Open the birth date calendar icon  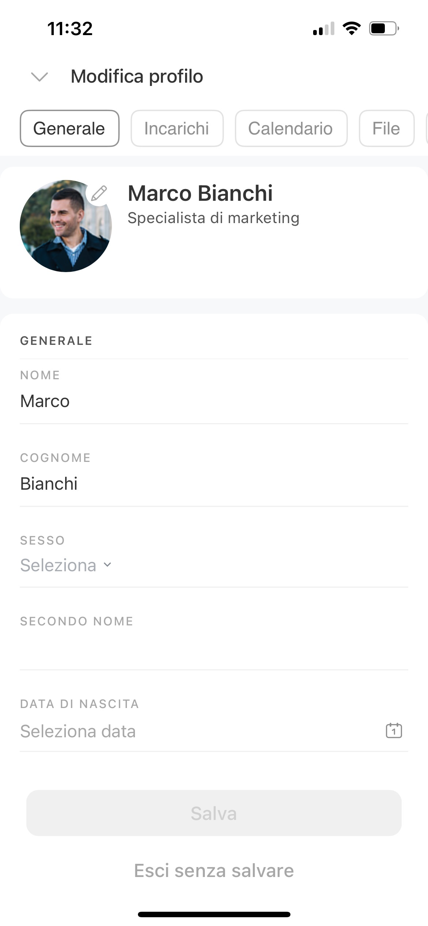point(394,731)
